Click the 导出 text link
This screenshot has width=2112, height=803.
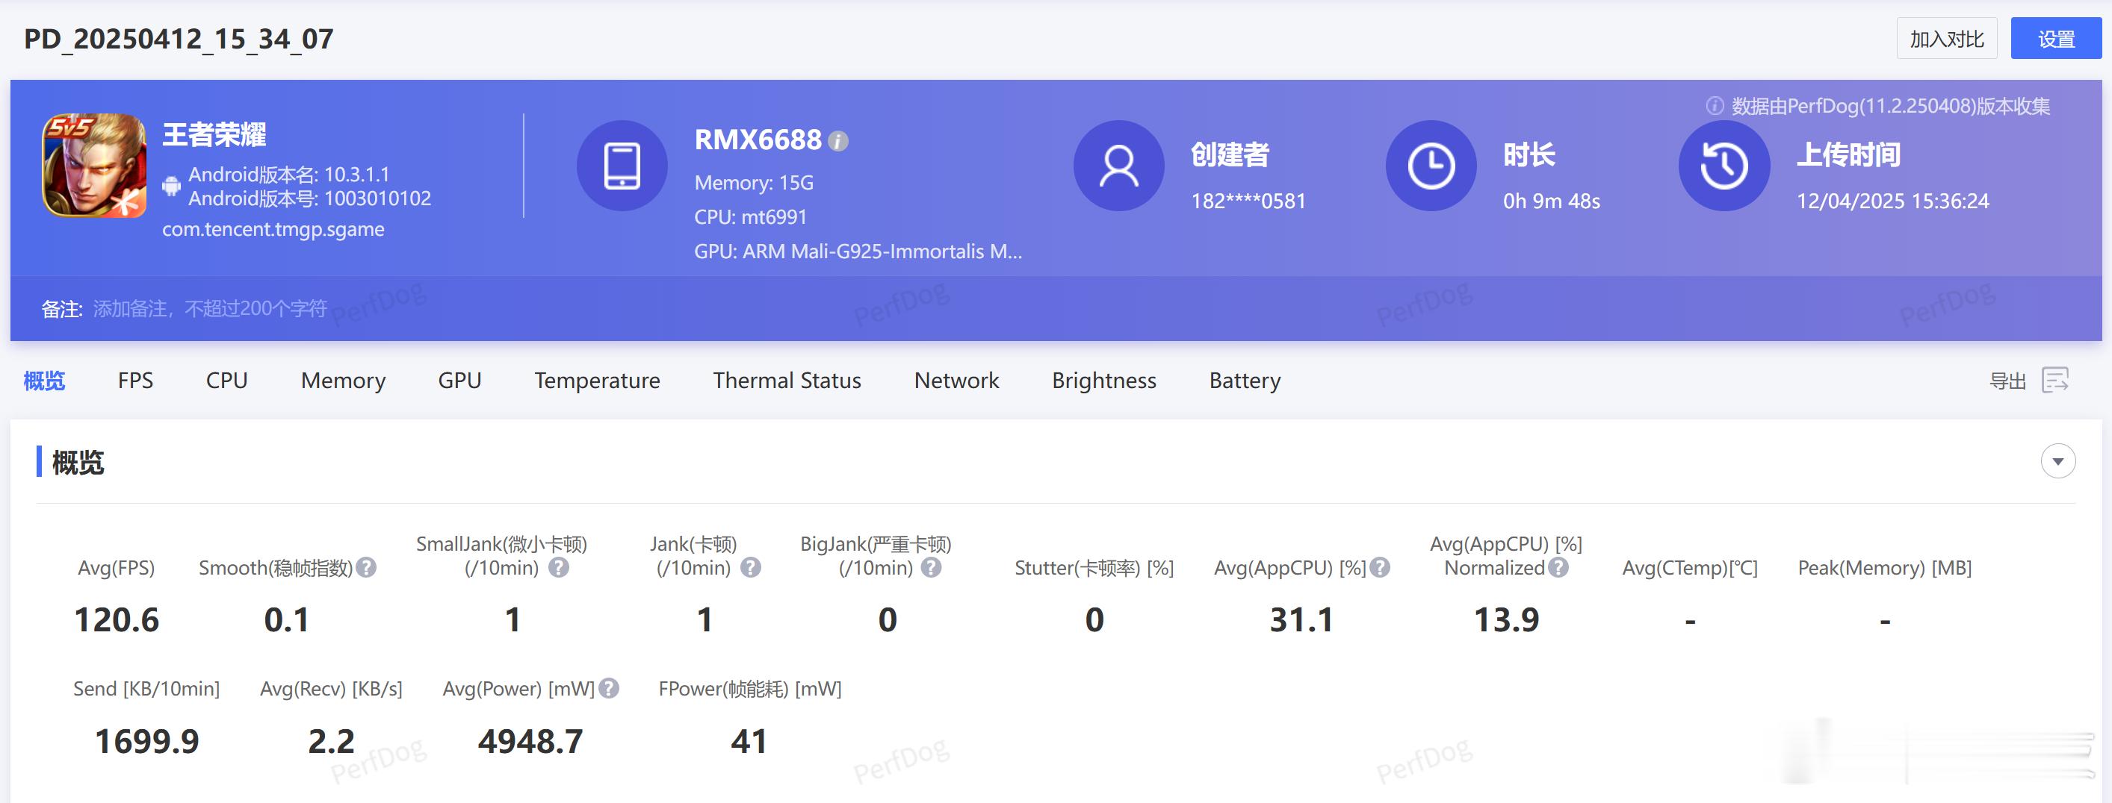pos(2007,381)
